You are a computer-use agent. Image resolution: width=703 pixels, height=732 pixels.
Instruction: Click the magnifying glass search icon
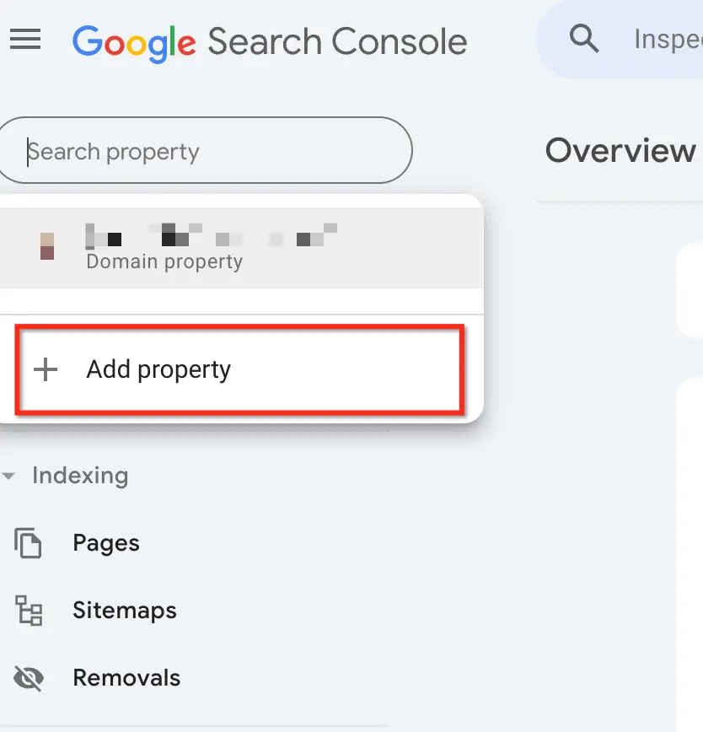click(x=583, y=39)
